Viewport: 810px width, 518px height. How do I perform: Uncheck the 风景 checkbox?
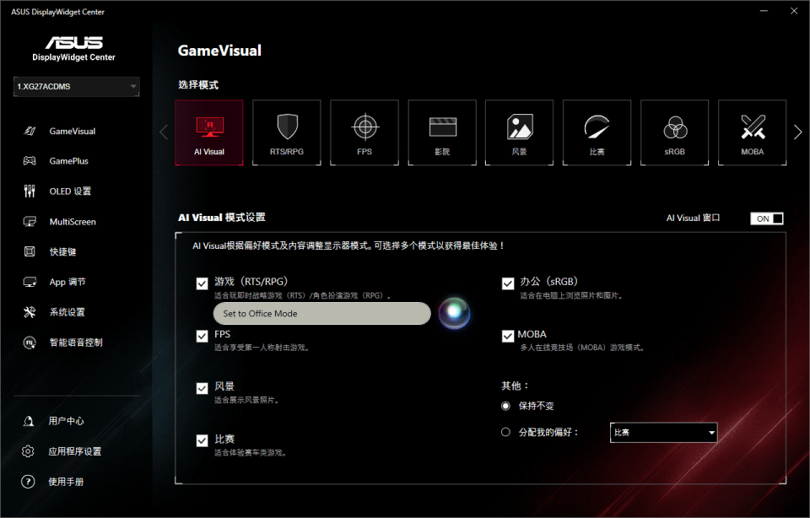202,388
